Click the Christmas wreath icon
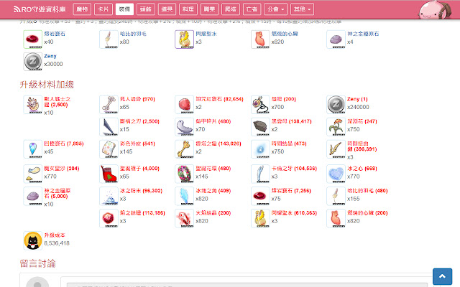Screen dimensions: 460x287 point(184,174)
